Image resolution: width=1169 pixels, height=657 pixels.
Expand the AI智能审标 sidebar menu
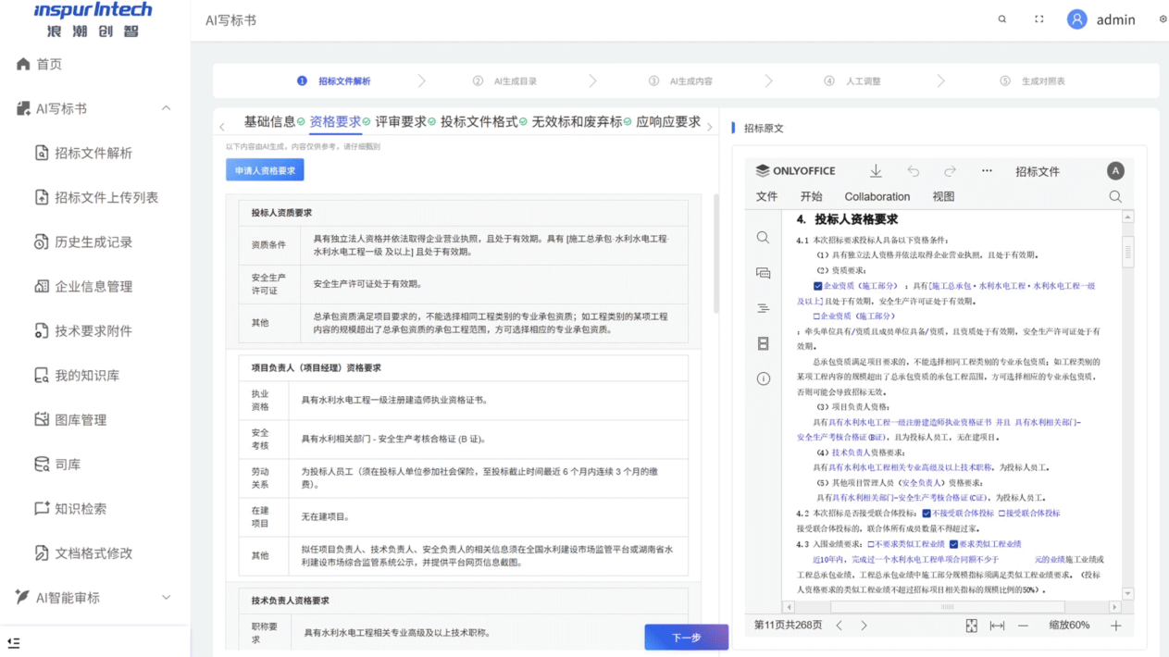click(x=166, y=598)
